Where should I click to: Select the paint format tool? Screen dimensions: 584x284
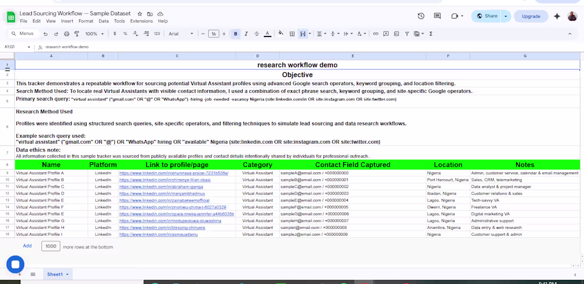tap(76, 34)
